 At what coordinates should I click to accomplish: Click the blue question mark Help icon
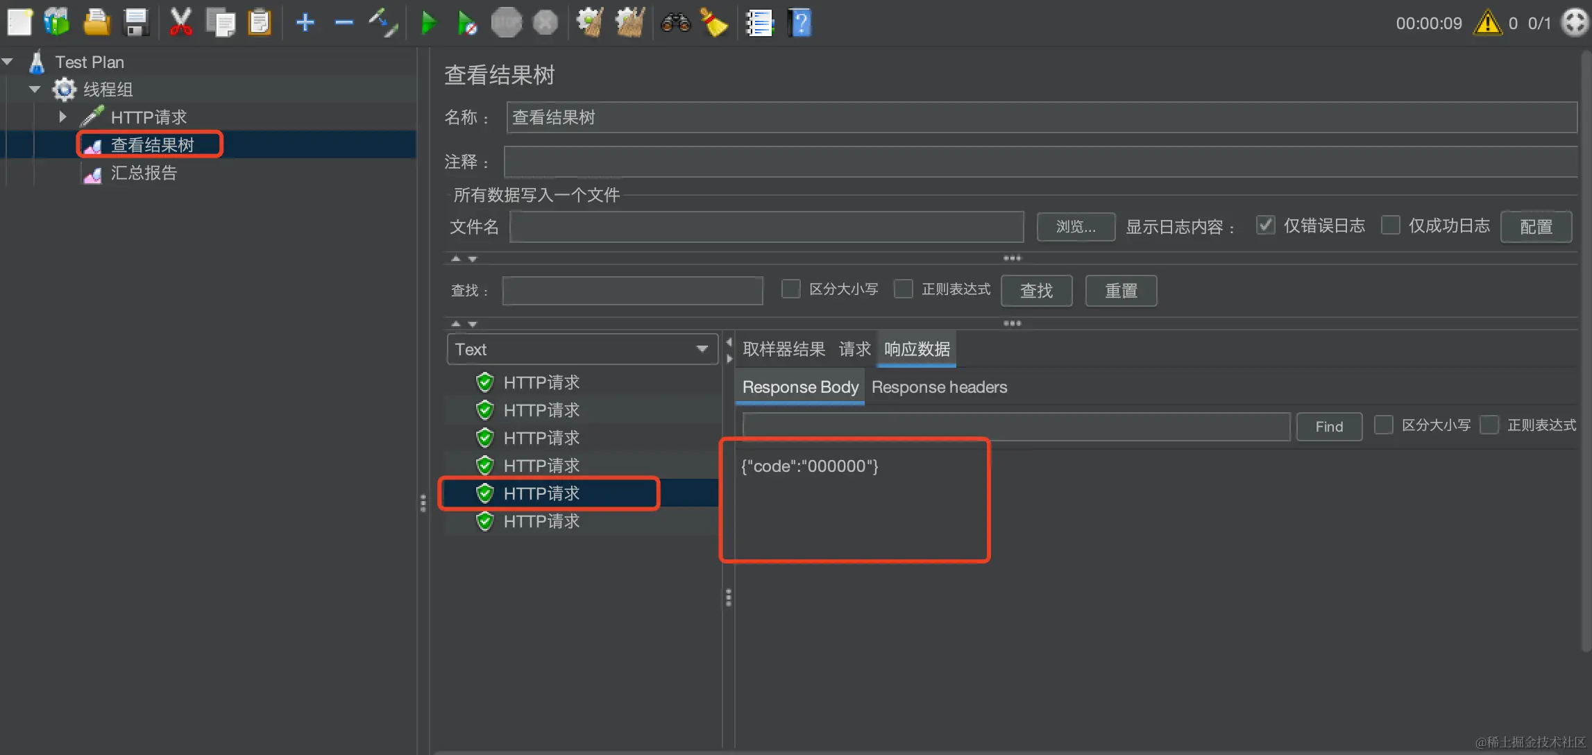[799, 23]
